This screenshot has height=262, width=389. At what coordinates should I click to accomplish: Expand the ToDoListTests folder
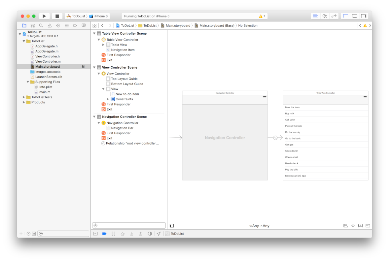pyautogui.click(x=24, y=97)
